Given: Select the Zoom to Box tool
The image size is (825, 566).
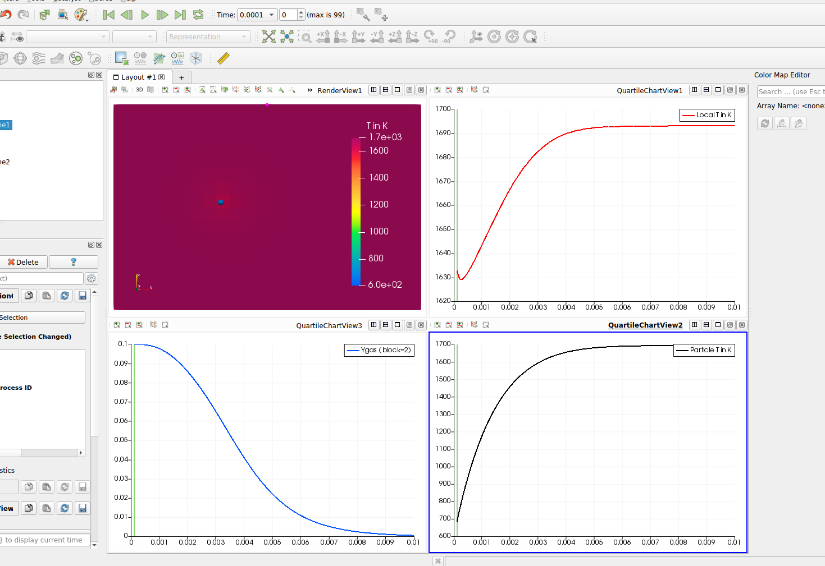Looking at the screenshot, I should (305, 37).
